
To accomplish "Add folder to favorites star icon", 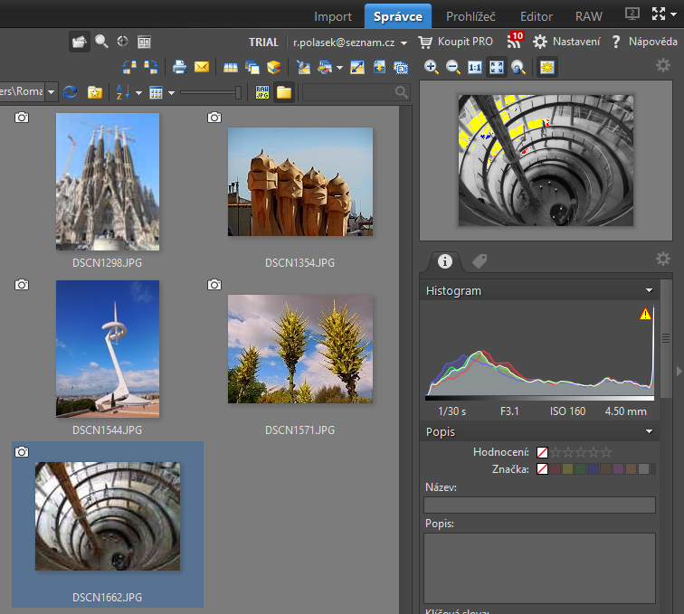I will [x=95, y=92].
